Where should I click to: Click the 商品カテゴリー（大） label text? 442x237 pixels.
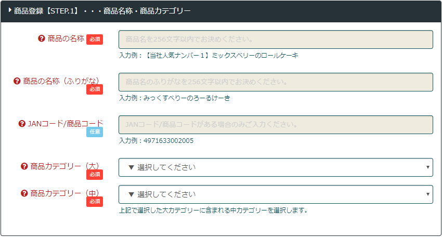65,166
